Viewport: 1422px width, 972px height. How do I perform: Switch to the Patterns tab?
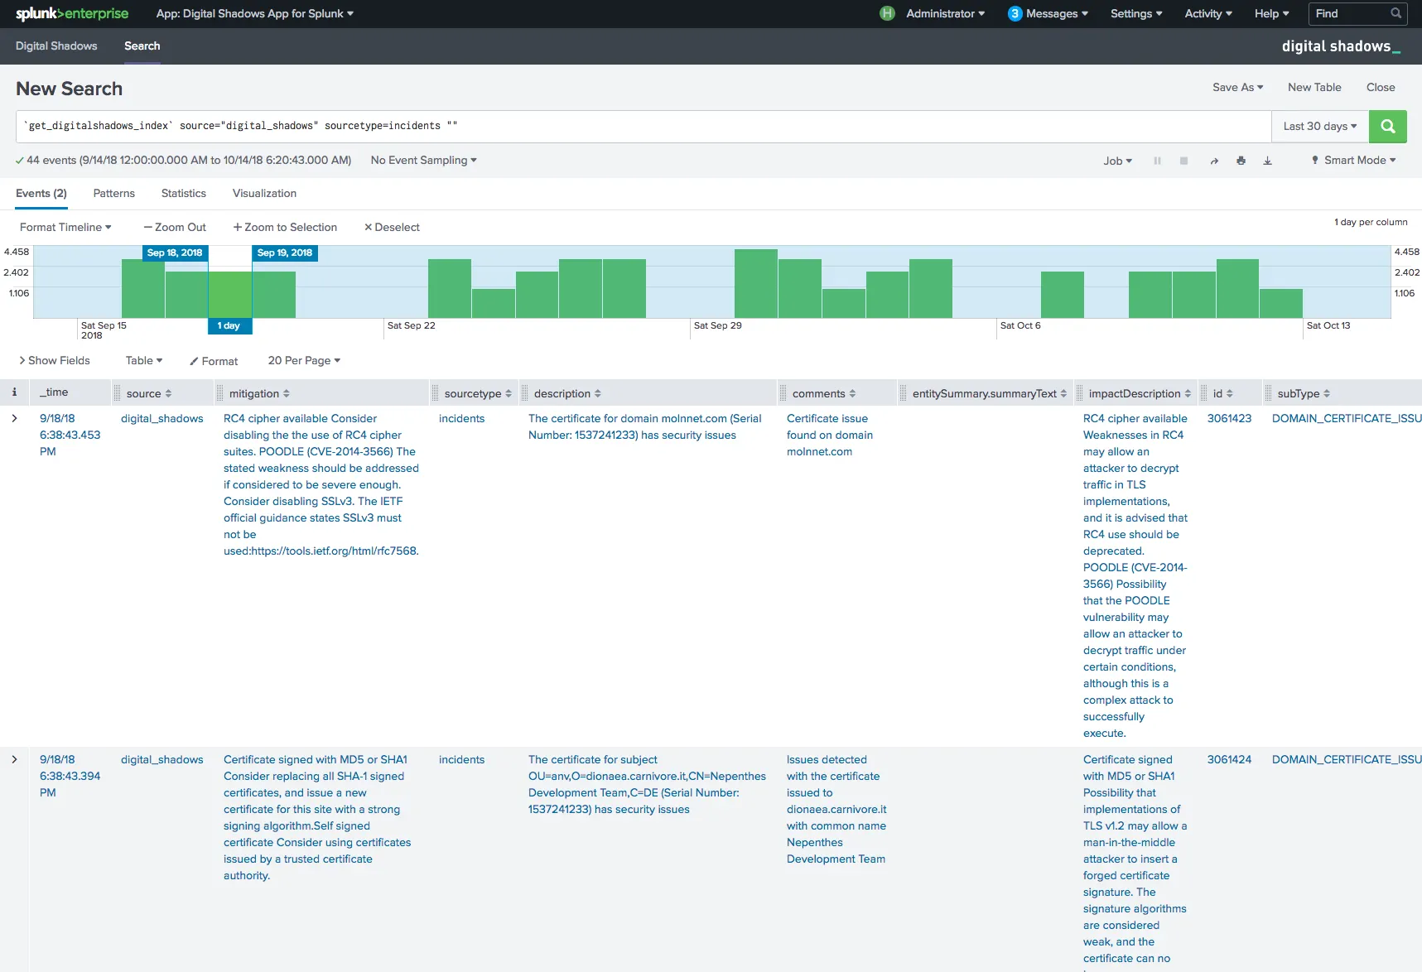113,194
